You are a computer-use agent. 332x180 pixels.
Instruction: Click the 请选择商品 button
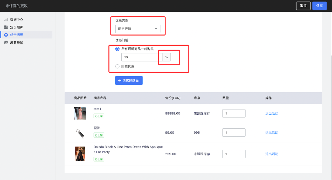pos(129,80)
